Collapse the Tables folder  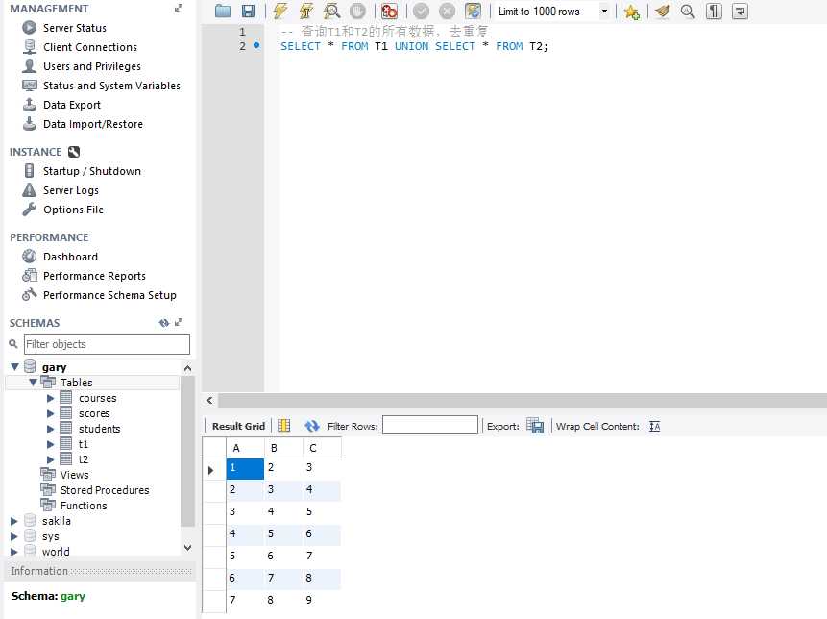[x=34, y=382]
